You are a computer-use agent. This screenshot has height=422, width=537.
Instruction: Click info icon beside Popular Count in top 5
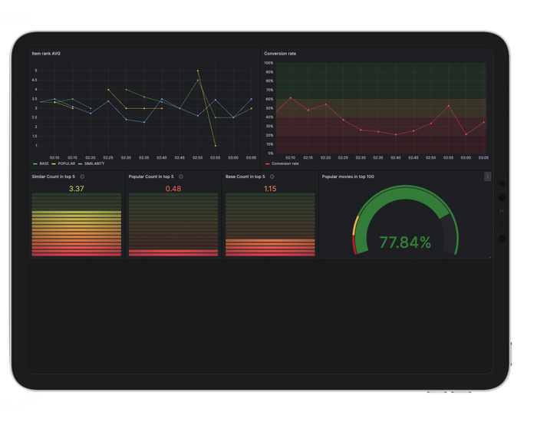[180, 176]
